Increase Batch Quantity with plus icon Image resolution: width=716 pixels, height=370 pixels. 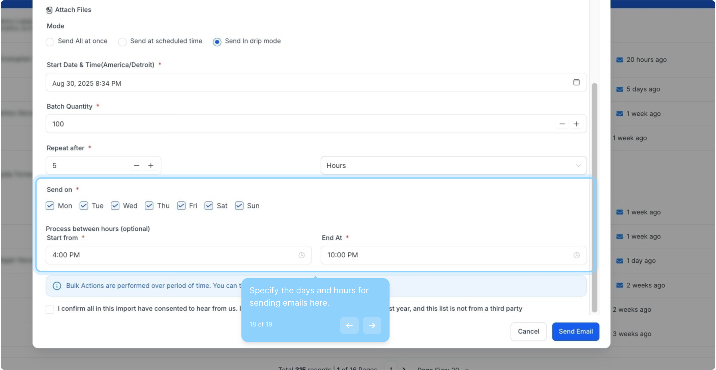[576, 124]
